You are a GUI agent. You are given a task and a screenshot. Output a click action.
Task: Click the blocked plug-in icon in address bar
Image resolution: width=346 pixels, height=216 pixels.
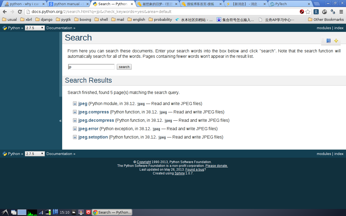pyautogui.click(x=302, y=12)
